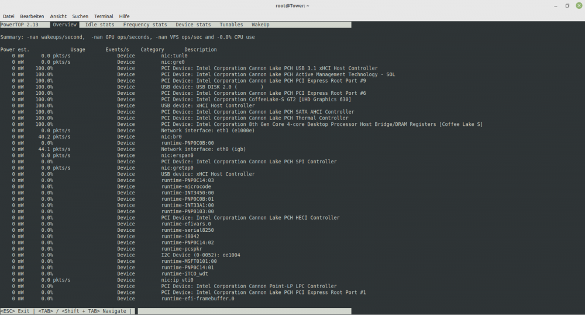The width and height of the screenshot is (585, 315).
Task: Select the nic:tunl0 row
Action: (x=99, y=56)
